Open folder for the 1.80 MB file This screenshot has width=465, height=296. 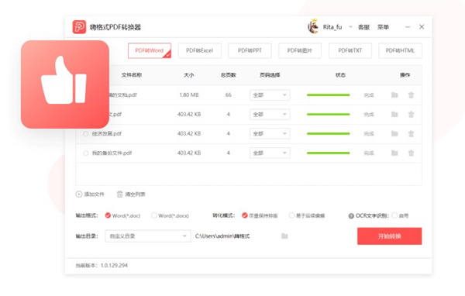click(x=394, y=95)
